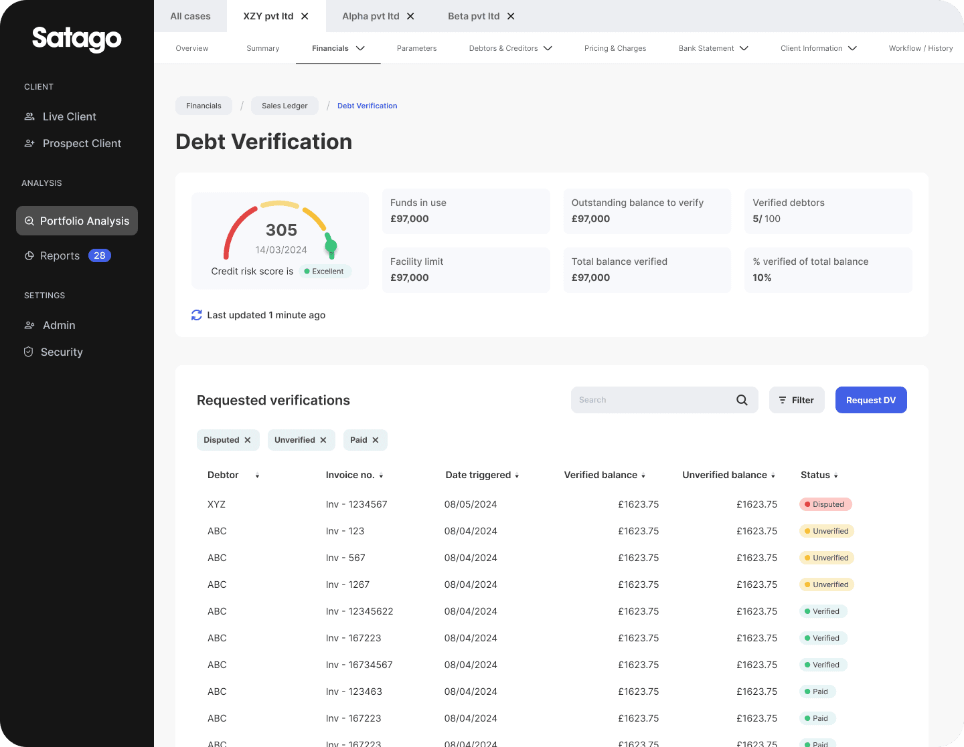Click the 08/05/2024 date cell
Viewport: 964px width, 747px height.
(471, 504)
